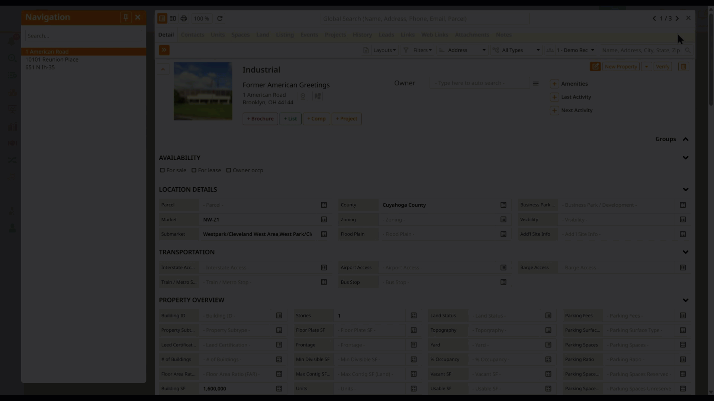Check the For lease checkbox
714x401 pixels.
coord(194,170)
